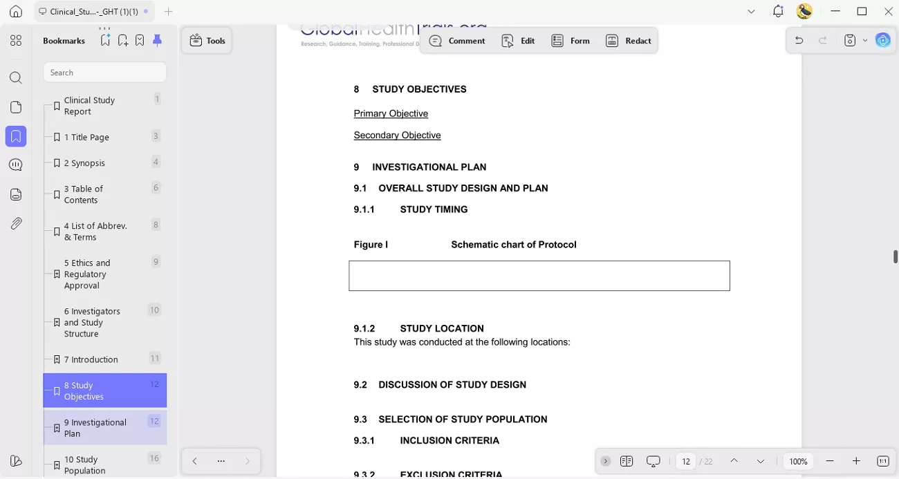This screenshot has width=899, height=479.
Task: Toggle 1:1 actual size zoom
Action: point(883,461)
